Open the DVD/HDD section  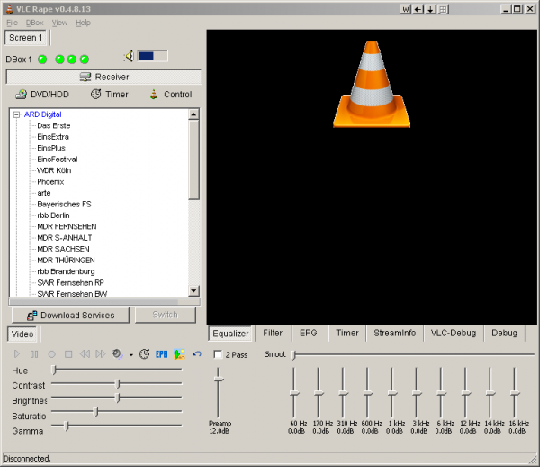[x=42, y=95]
